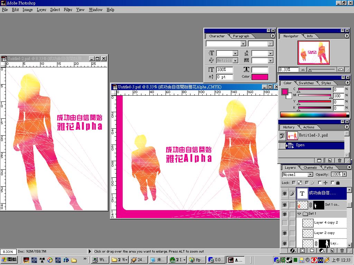Click the Navigator zoom percentage field
The image size is (354, 265).
[288, 70]
